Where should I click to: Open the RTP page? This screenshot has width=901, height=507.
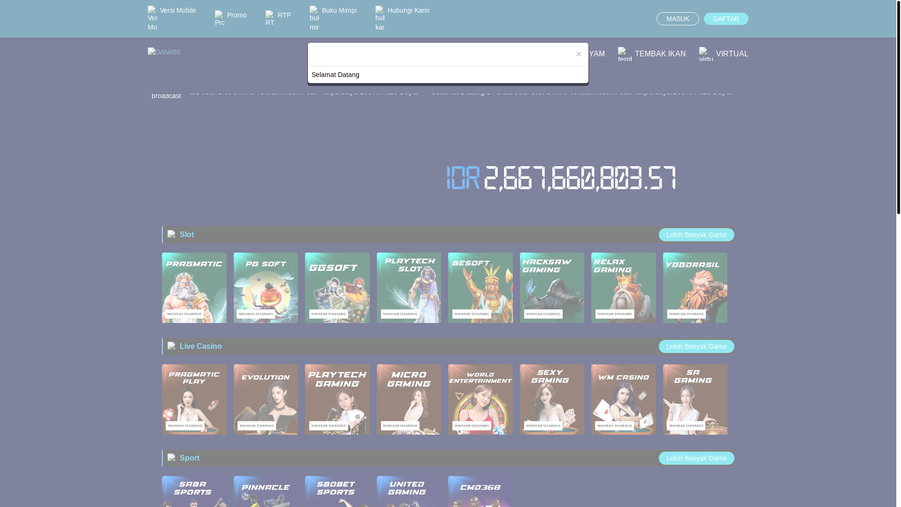click(278, 19)
